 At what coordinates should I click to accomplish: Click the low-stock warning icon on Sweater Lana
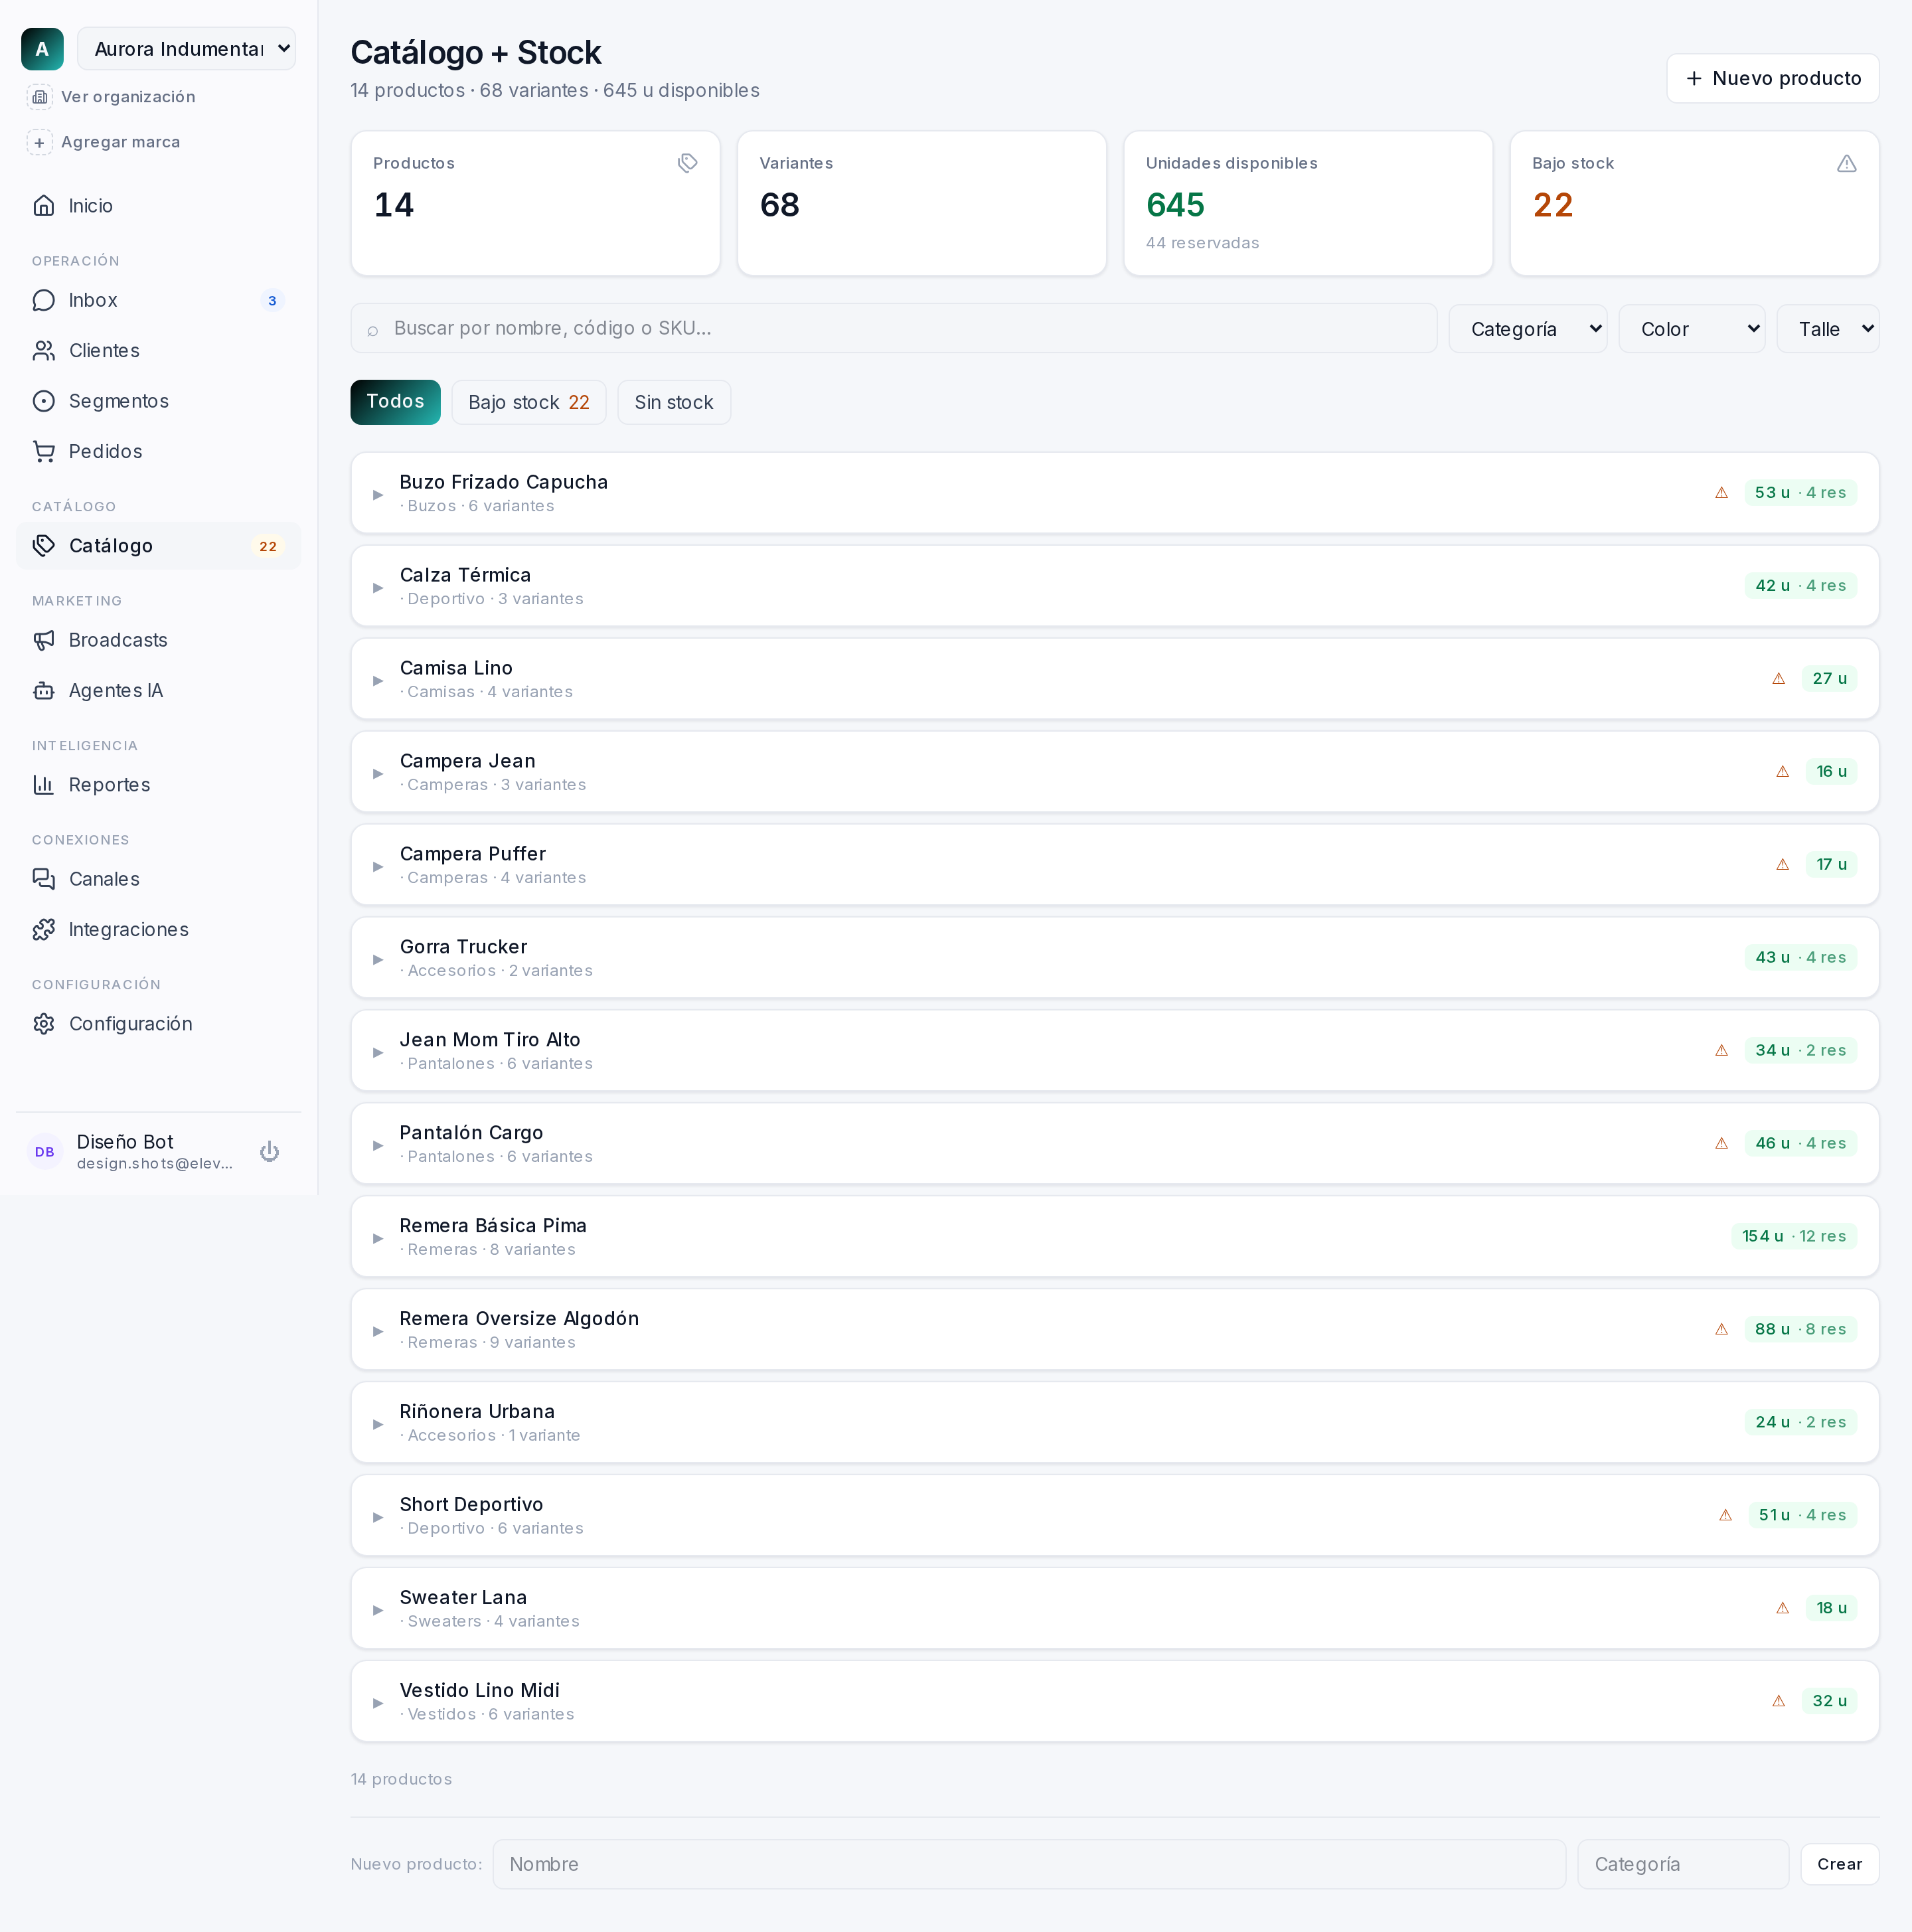point(1782,1608)
